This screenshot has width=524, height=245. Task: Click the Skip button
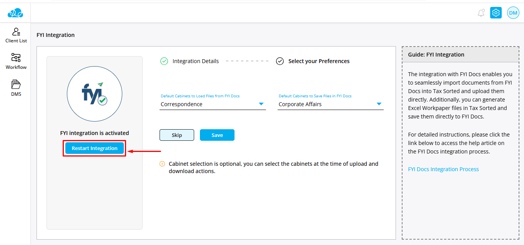point(177,135)
